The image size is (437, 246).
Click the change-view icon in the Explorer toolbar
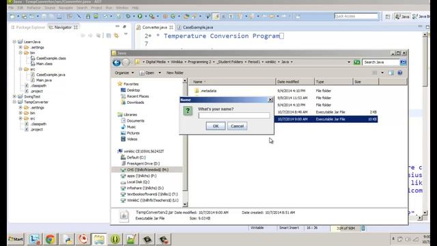point(375,73)
